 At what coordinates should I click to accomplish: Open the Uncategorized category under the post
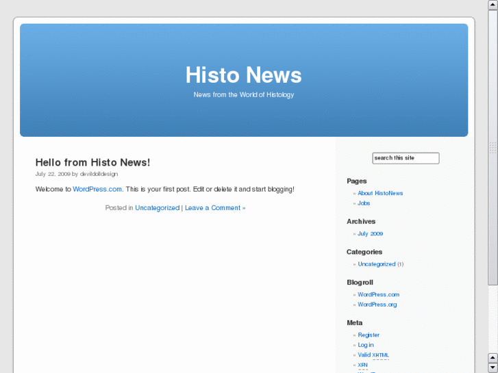pyautogui.click(x=158, y=208)
